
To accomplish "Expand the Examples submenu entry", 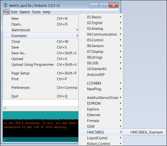I will click(41, 36).
